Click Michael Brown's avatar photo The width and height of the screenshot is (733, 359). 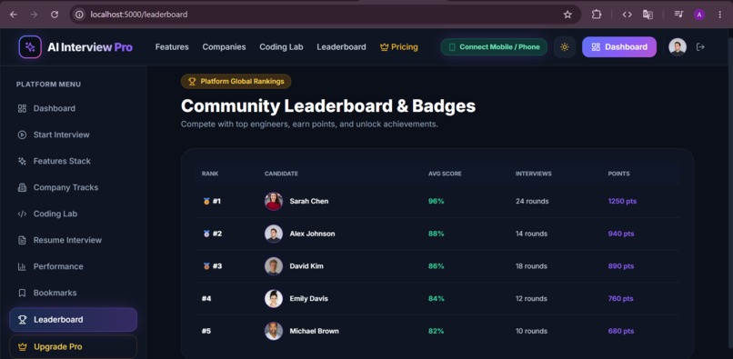click(x=274, y=331)
